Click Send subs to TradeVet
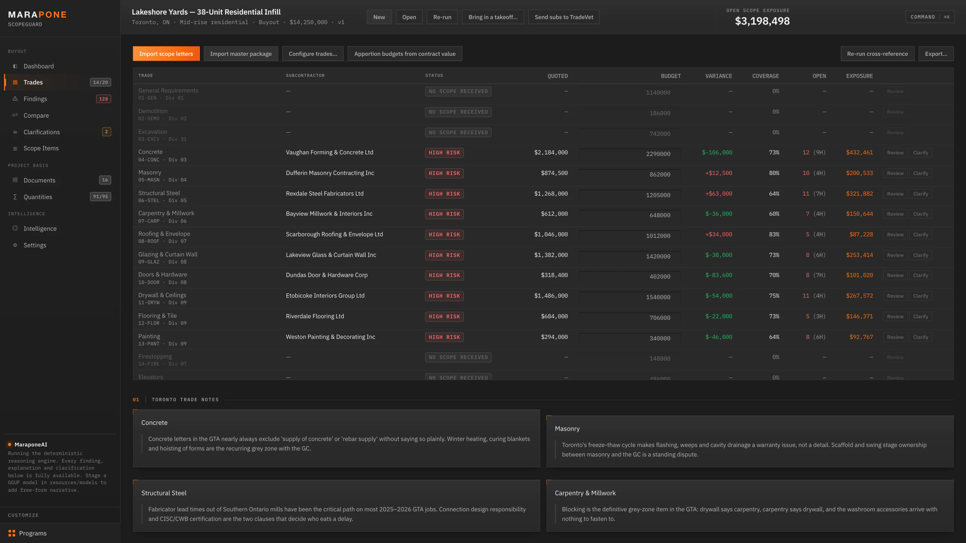Screen dimensions: 966x543 pyautogui.click(x=564, y=17)
